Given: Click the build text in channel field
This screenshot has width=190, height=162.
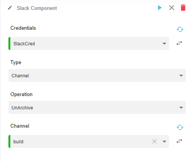Looking at the screenshot, I should pyautogui.click(x=18, y=141).
